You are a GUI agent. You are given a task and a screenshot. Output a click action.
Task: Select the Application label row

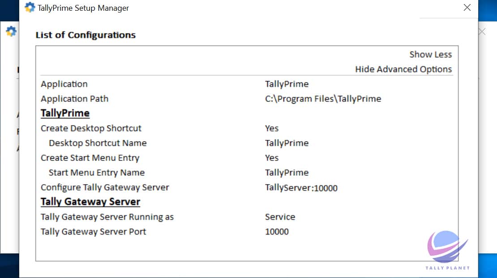(64, 84)
